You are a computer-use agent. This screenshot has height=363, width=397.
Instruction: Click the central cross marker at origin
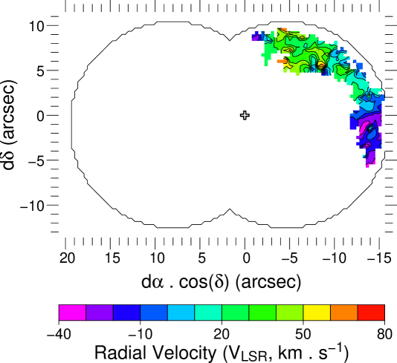point(245,115)
